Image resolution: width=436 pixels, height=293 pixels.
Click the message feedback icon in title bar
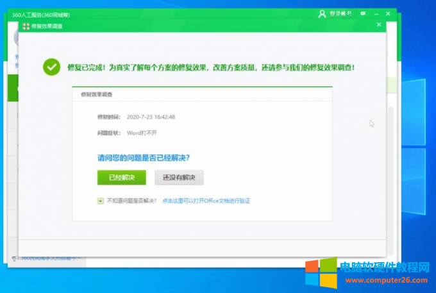363,13
